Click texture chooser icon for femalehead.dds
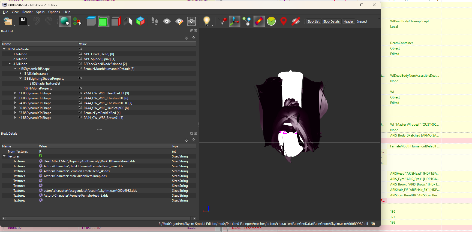Image resolution: width=472 pixels, height=232 pixels. (x=41, y=161)
